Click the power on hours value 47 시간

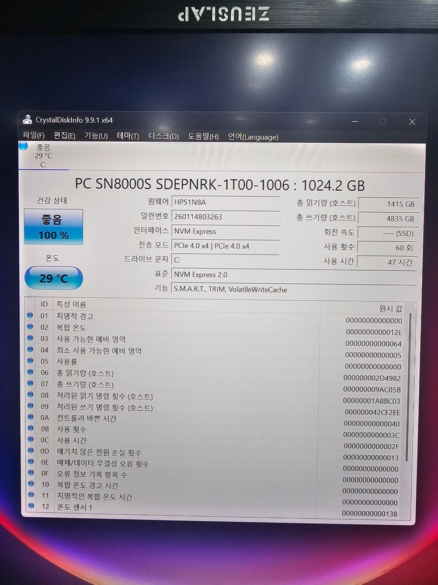[x=388, y=262]
